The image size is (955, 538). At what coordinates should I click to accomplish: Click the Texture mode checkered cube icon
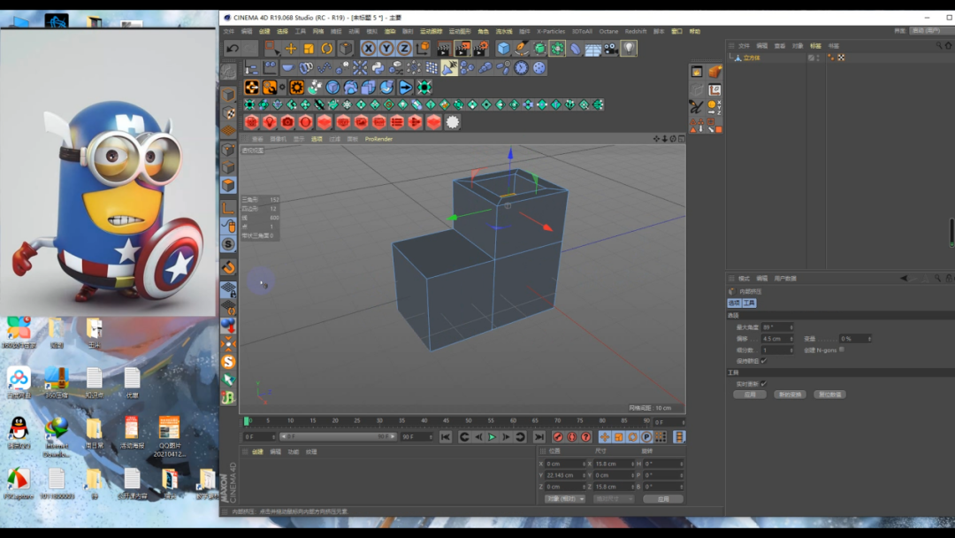point(228,113)
